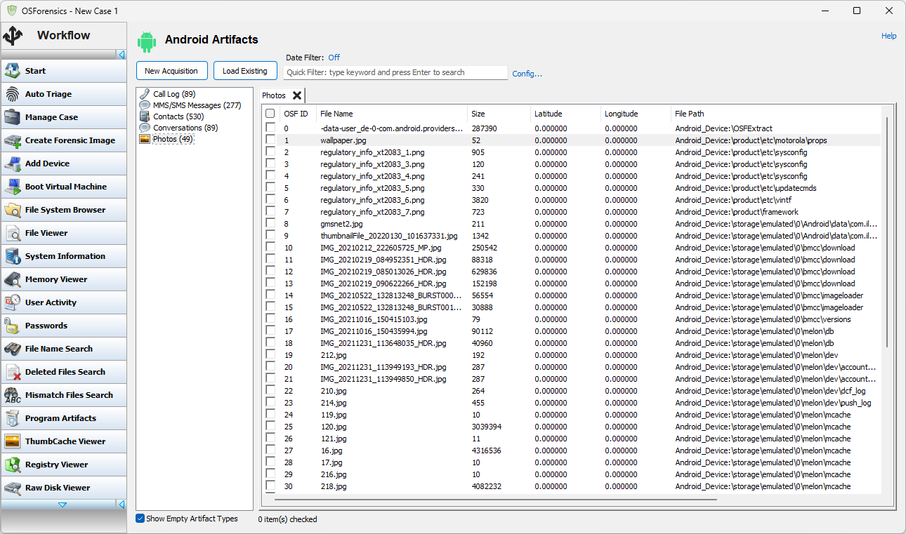Select the 16.jpg file name
The height and width of the screenshot is (534, 906).
click(x=331, y=450)
